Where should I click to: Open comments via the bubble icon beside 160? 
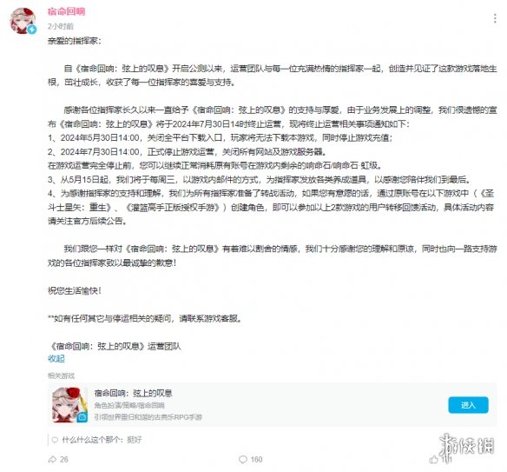click(x=242, y=459)
